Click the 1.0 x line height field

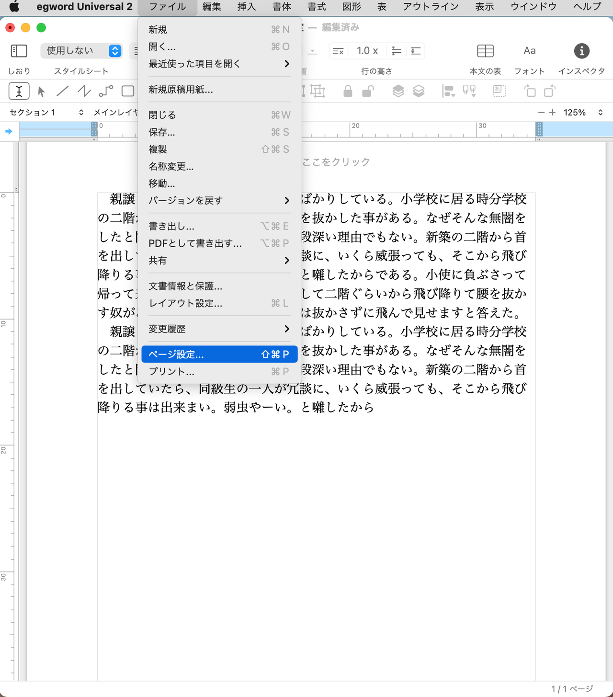tap(367, 51)
